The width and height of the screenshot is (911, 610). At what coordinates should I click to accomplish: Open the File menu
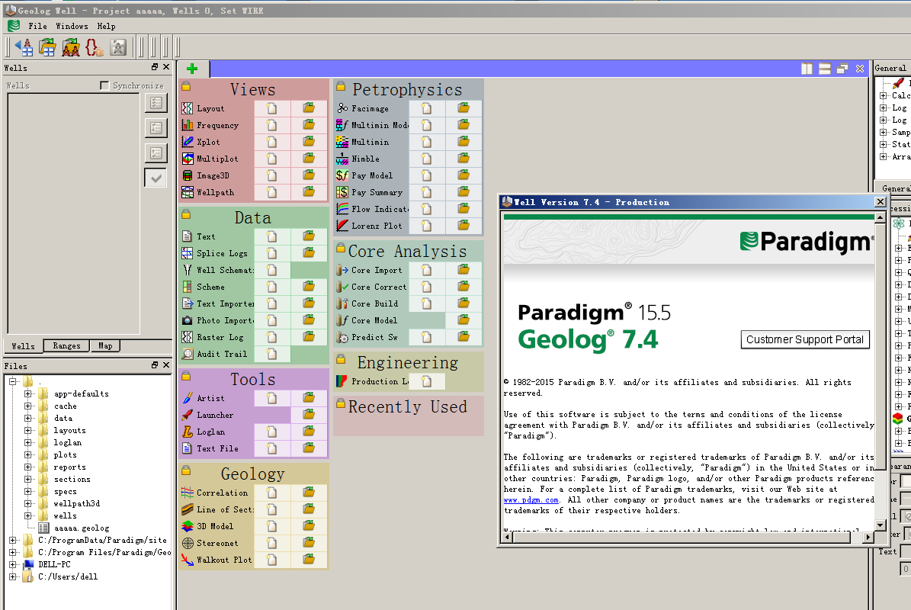click(x=38, y=26)
